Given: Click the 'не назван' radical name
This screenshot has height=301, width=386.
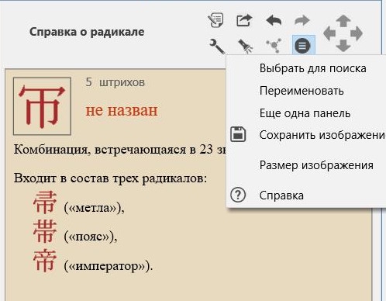Looking at the screenshot, I should pyautogui.click(x=122, y=110).
